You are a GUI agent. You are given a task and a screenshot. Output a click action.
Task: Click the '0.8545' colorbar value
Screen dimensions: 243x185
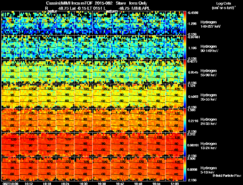coord(193,72)
